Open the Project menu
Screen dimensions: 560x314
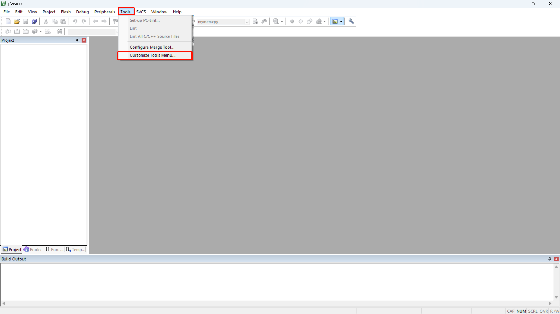click(x=49, y=12)
